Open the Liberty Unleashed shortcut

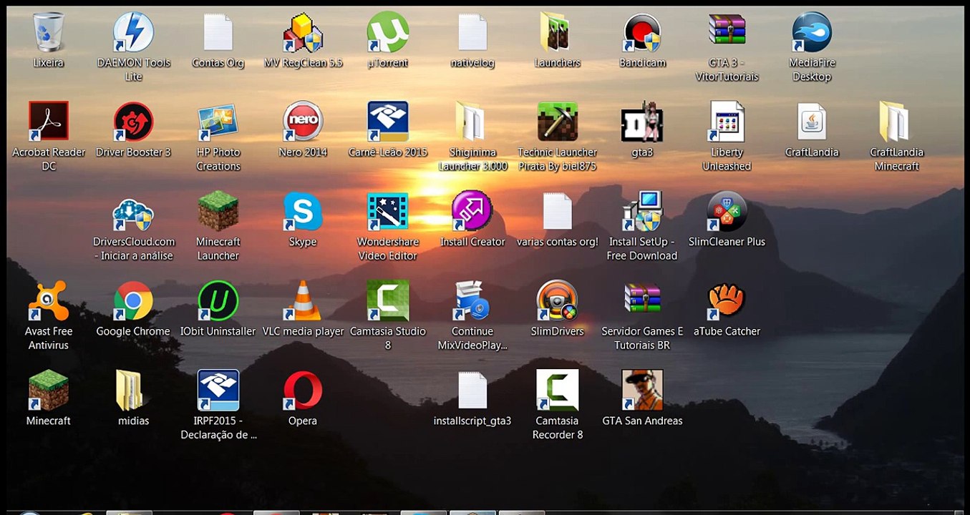pos(727,122)
